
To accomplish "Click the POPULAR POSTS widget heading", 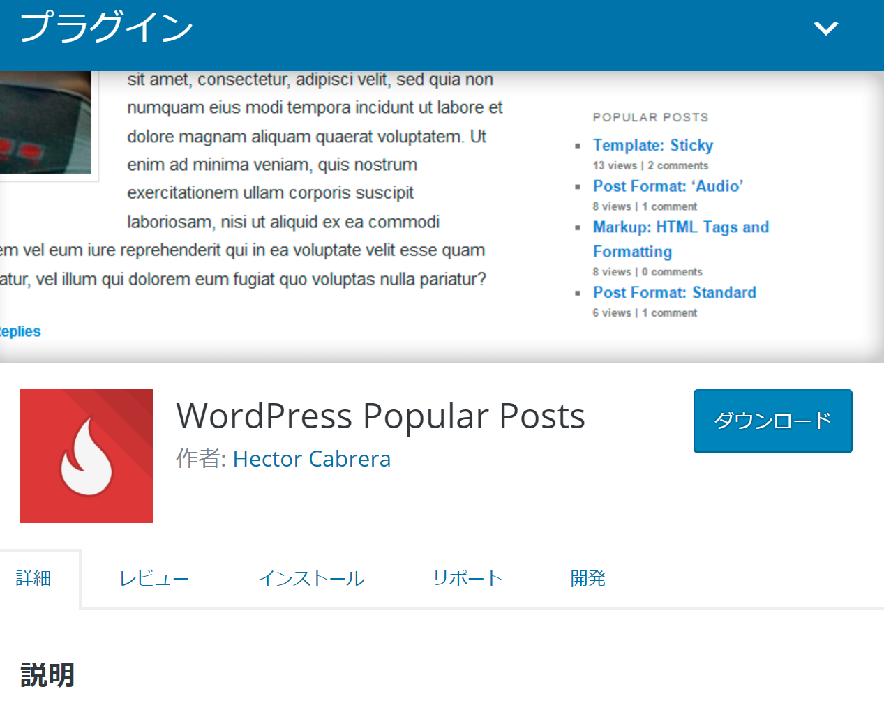I will point(651,117).
